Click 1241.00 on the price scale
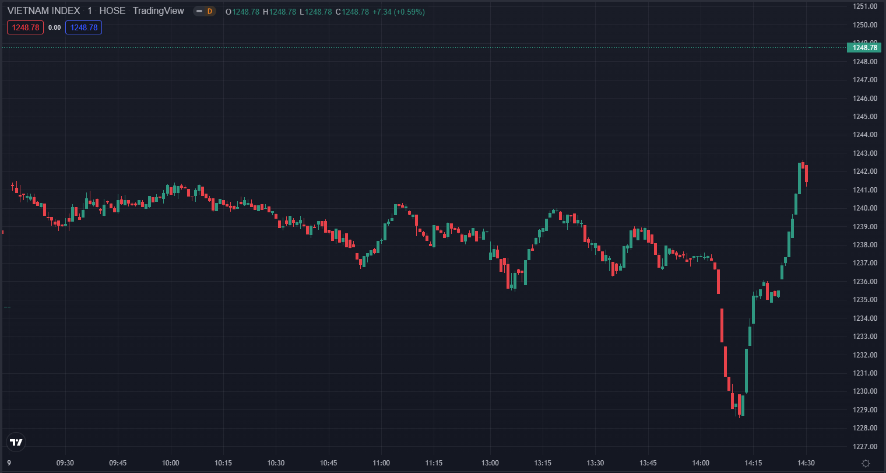 coord(865,190)
